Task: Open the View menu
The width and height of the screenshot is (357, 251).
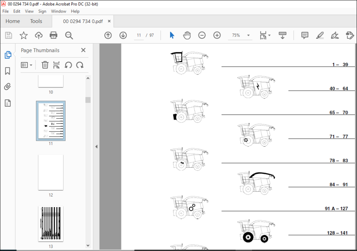Action: tap(29, 11)
